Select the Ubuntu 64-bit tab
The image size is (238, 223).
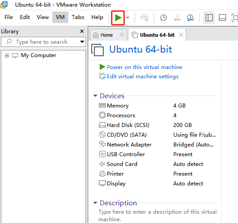point(157,35)
